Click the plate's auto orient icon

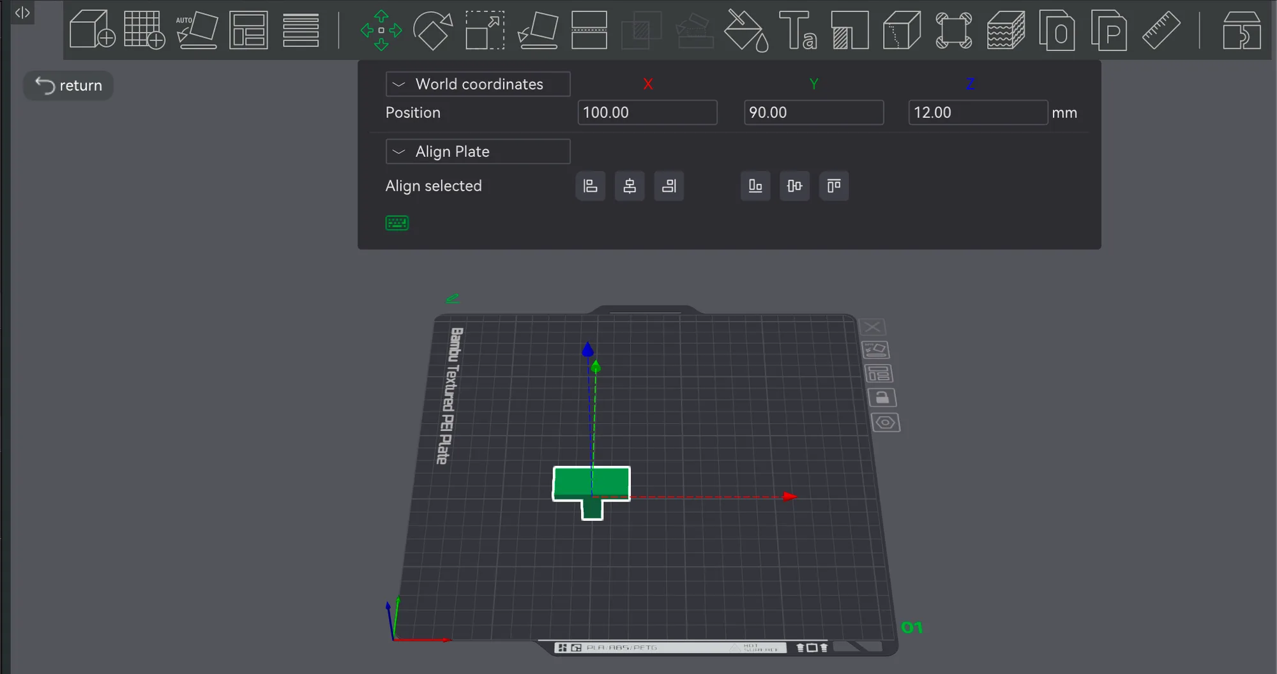tap(875, 350)
